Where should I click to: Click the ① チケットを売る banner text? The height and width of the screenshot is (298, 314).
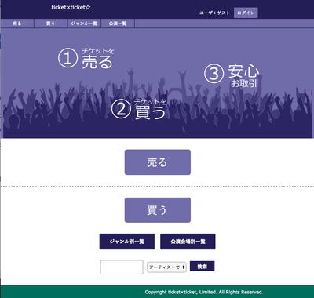86,58
